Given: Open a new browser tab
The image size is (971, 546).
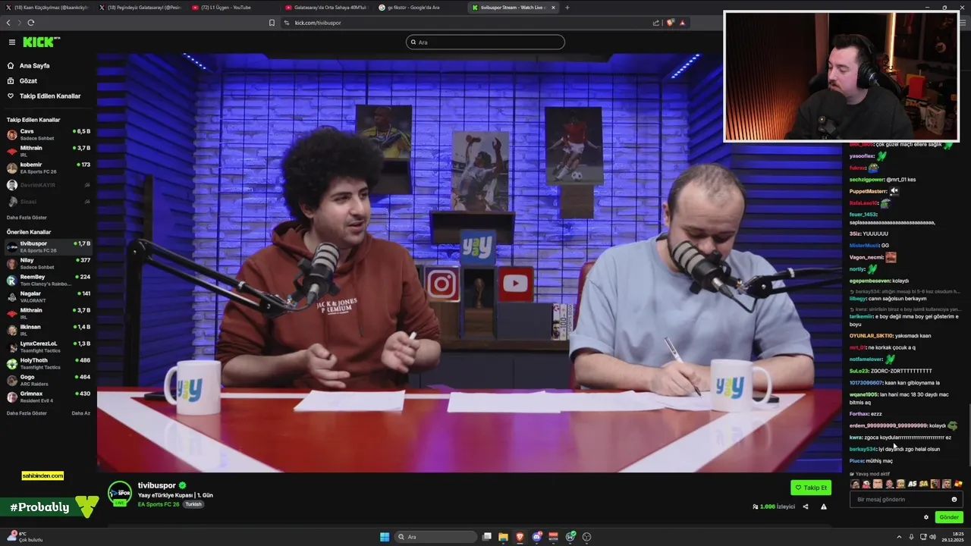Looking at the screenshot, I should click(567, 8).
